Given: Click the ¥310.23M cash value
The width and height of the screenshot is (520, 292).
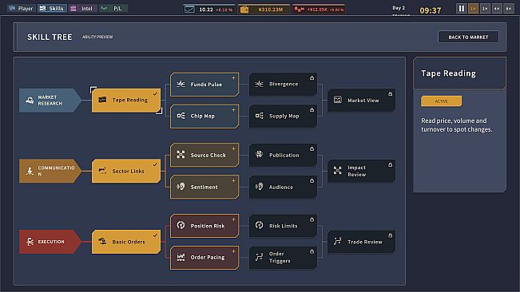Looking at the screenshot, I should click(x=271, y=10).
